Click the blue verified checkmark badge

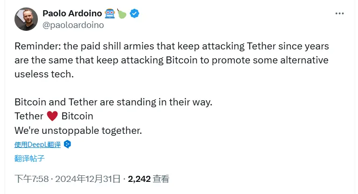[135, 14]
